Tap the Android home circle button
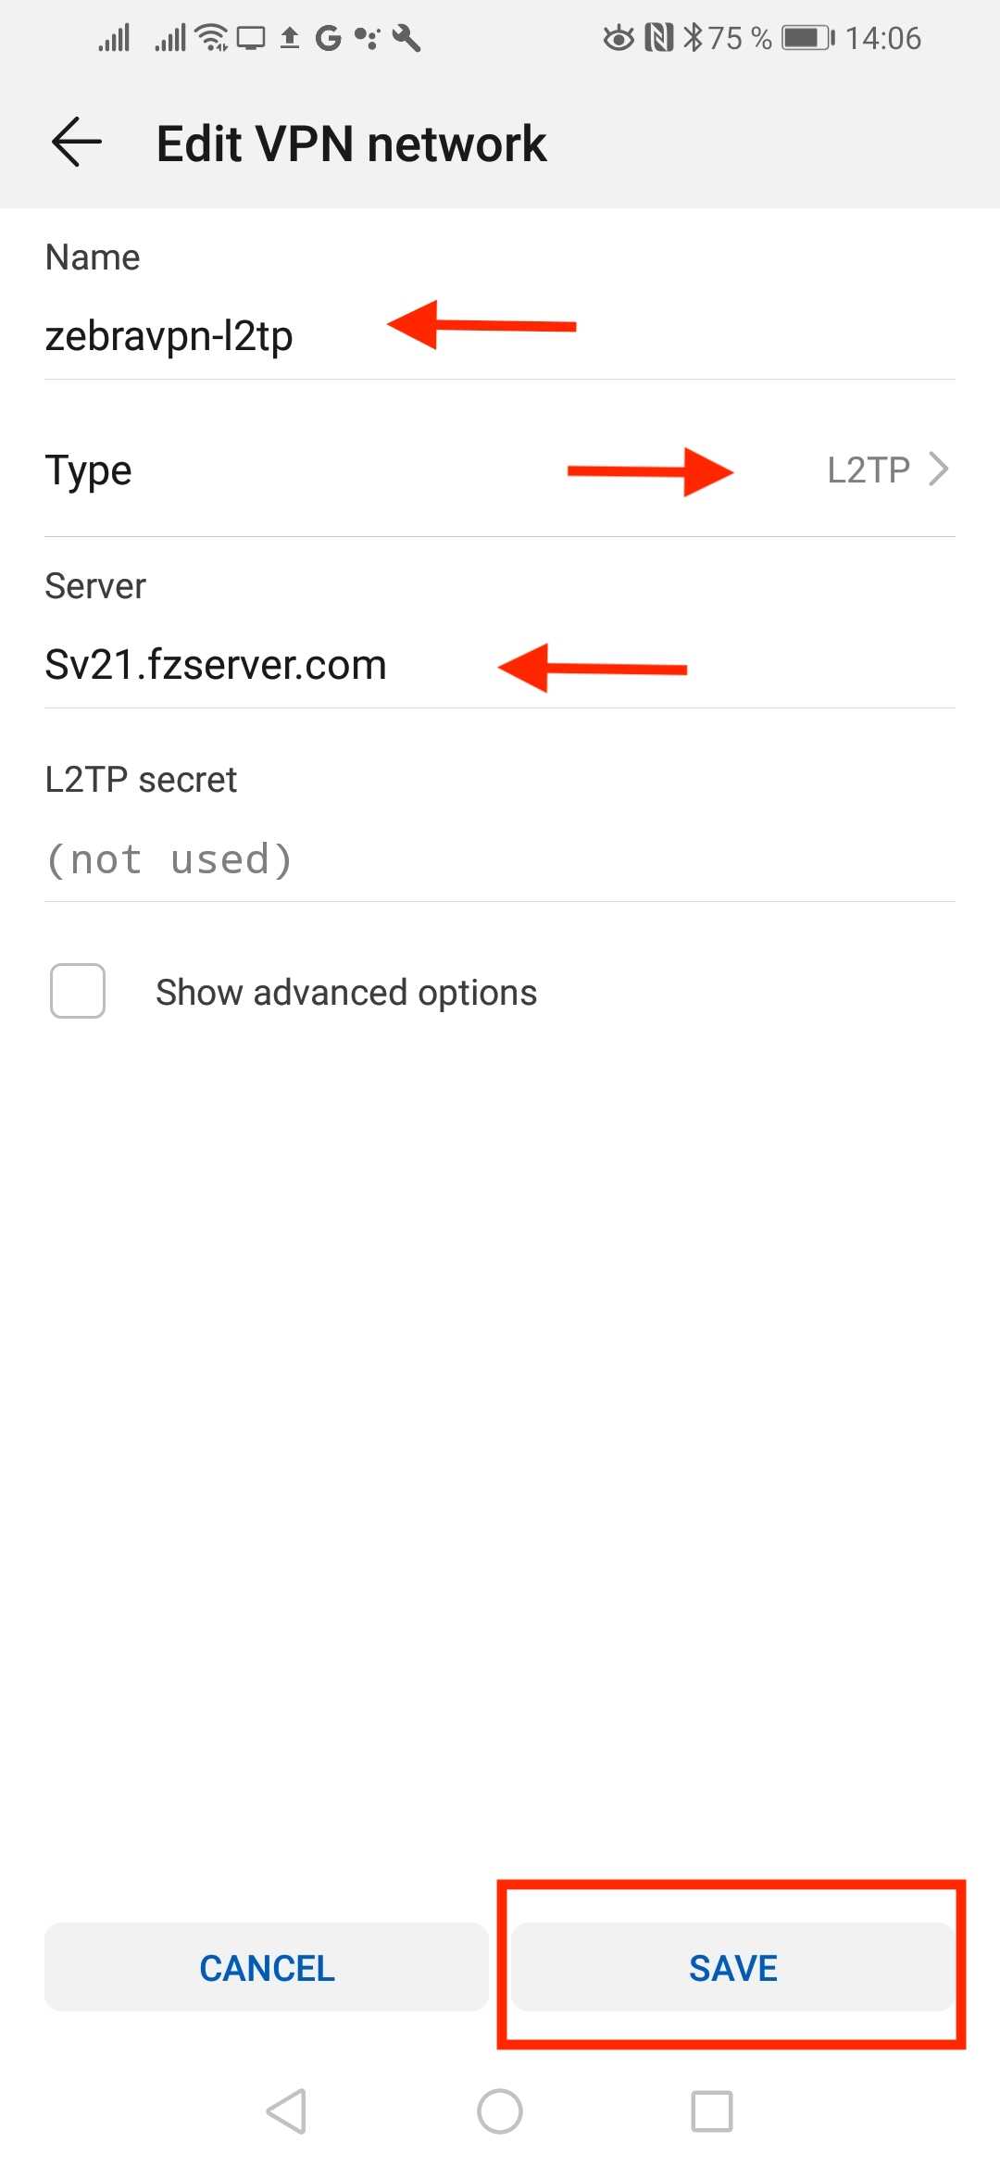The image size is (1000, 2167). (x=500, y=2111)
